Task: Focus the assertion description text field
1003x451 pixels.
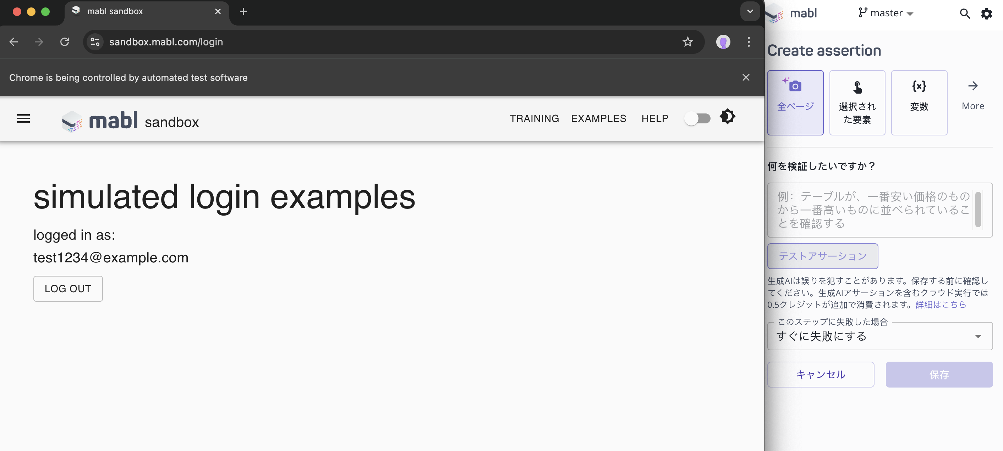Action: tap(872, 210)
